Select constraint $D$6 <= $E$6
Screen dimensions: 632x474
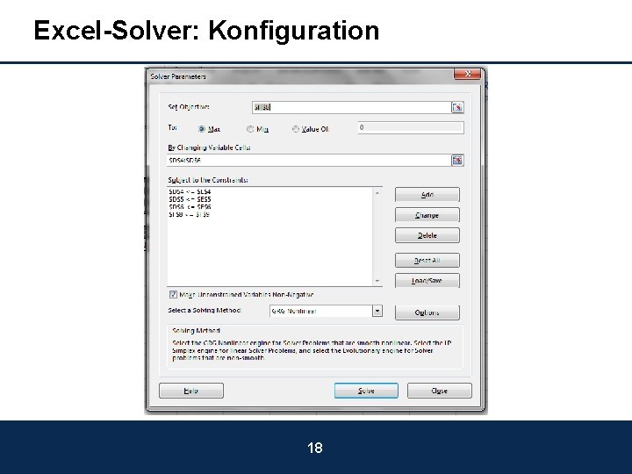point(190,207)
